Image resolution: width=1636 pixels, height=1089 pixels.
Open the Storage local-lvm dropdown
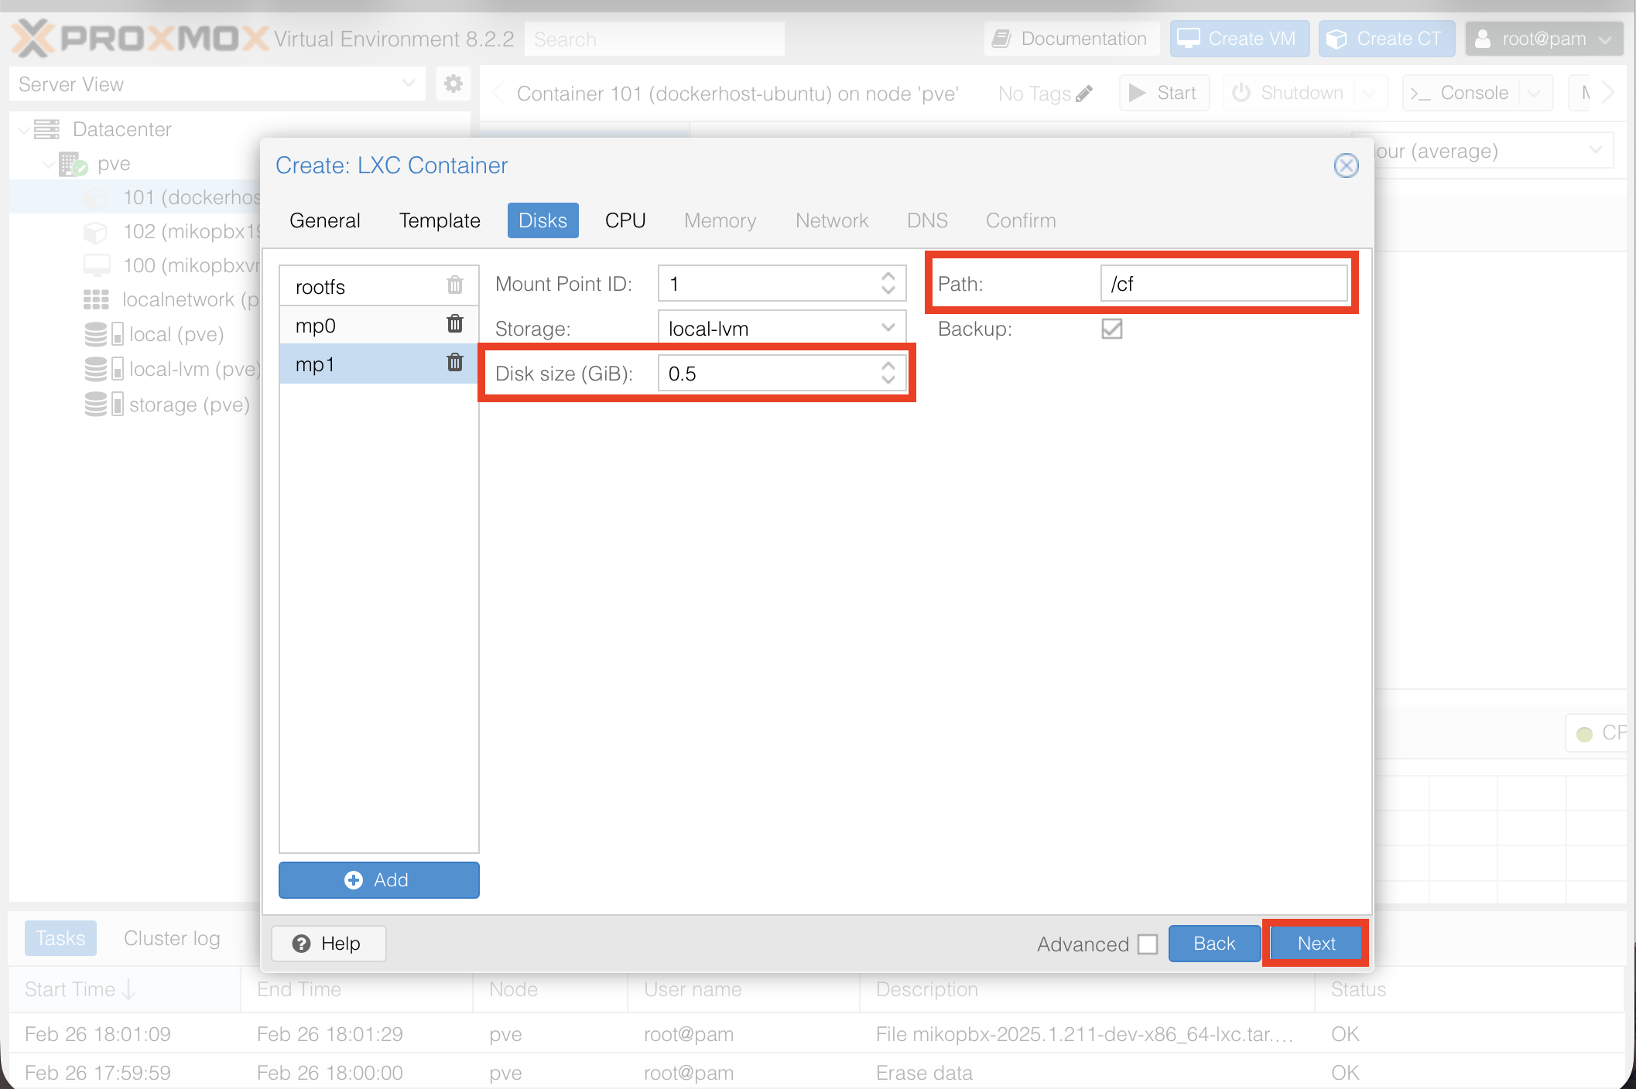[x=888, y=328]
